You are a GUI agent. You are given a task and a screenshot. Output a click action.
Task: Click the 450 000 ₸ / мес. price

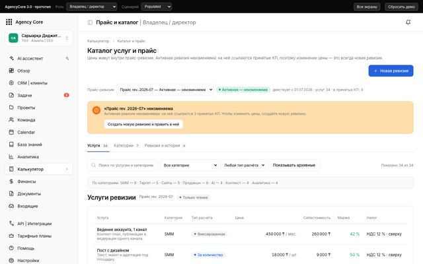coord(281,234)
